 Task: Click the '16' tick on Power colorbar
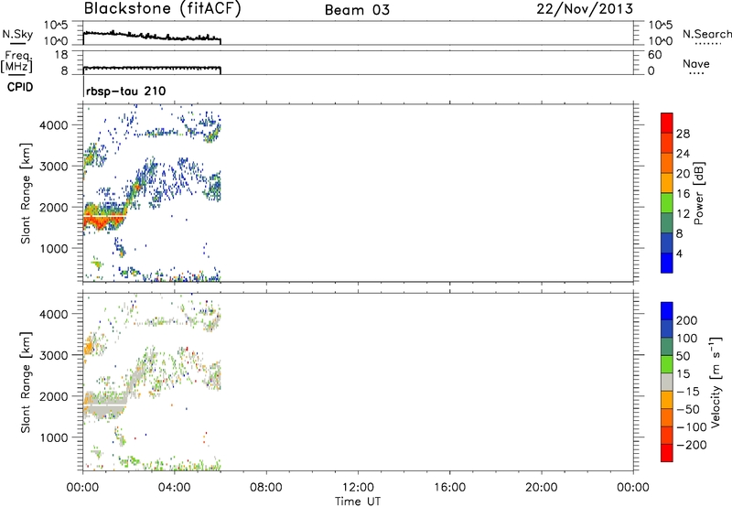[x=683, y=194]
